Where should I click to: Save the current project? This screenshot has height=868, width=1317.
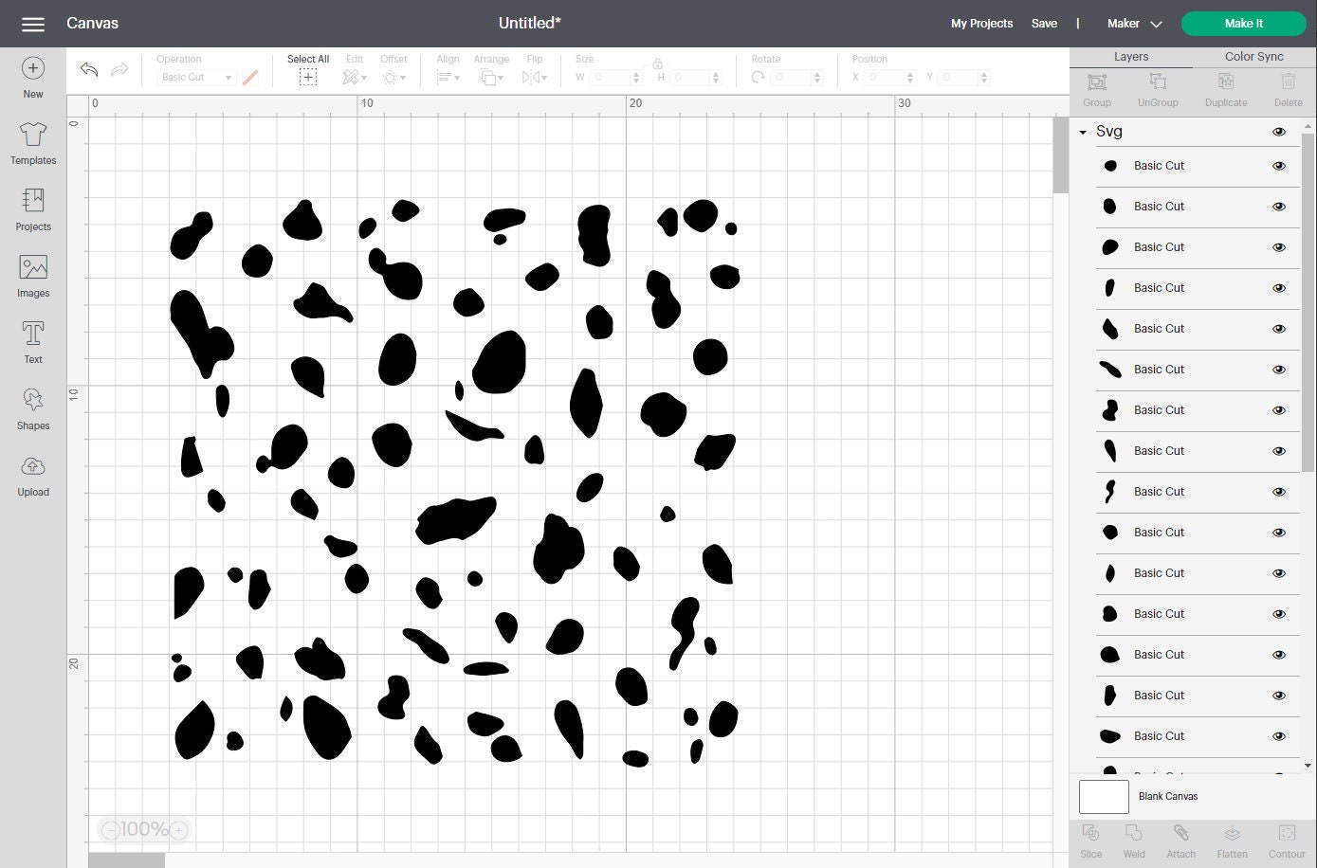(x=1044, y=23)
